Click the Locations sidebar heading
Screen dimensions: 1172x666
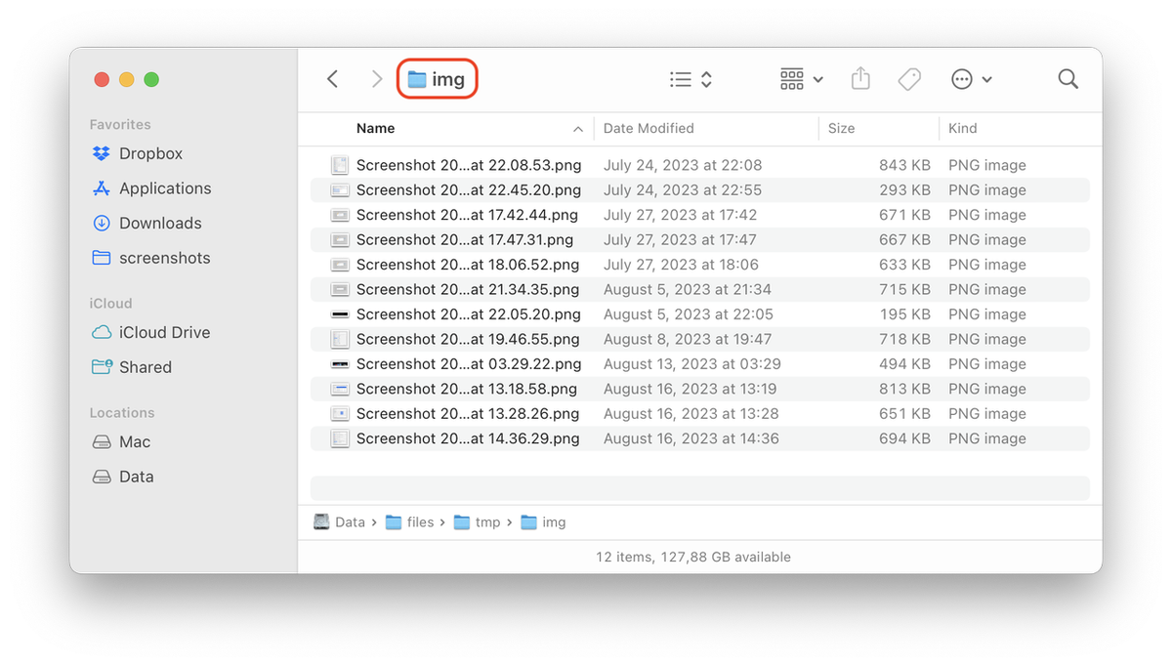(122, 413)
